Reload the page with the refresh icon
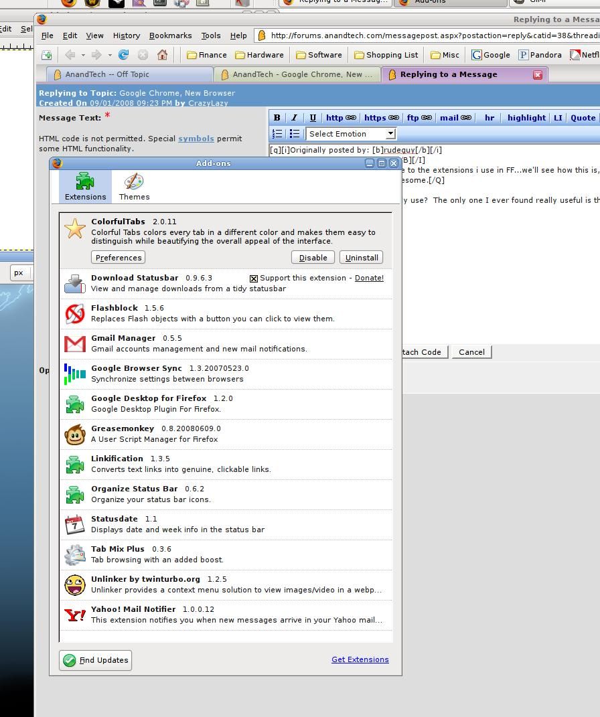Viewport: 600px width, 717px height. tap(123, 55)
